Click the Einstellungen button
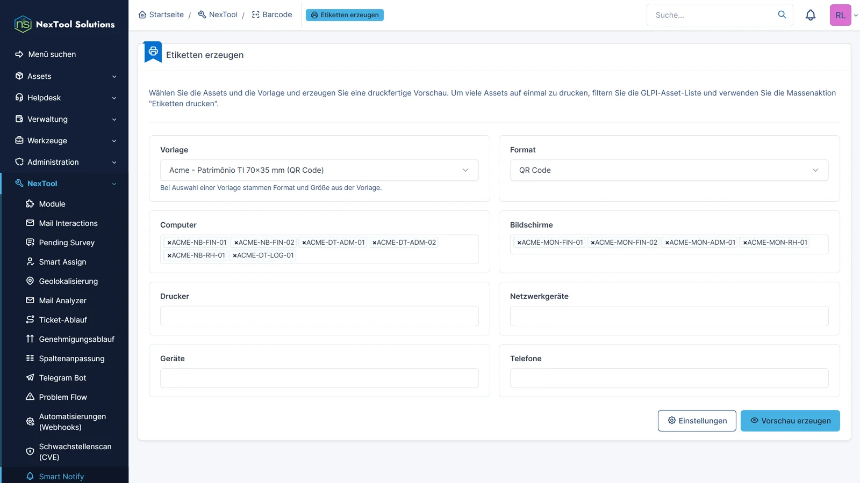860x483 pixels. pos(697,421)
